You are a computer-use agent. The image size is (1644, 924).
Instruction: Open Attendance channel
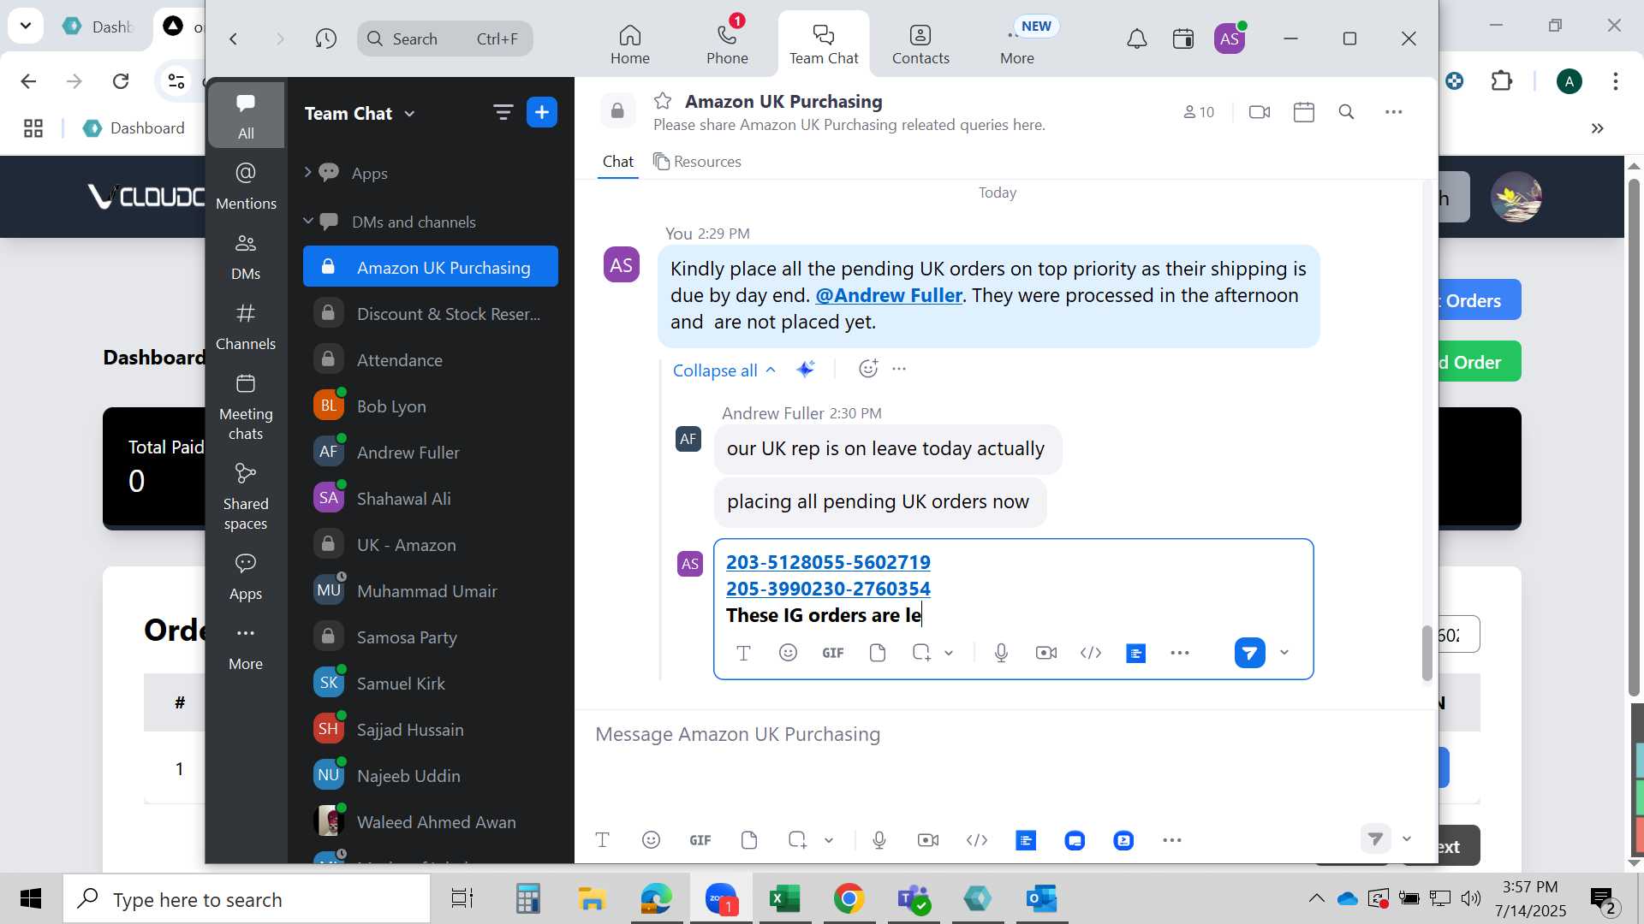(431, 360)
